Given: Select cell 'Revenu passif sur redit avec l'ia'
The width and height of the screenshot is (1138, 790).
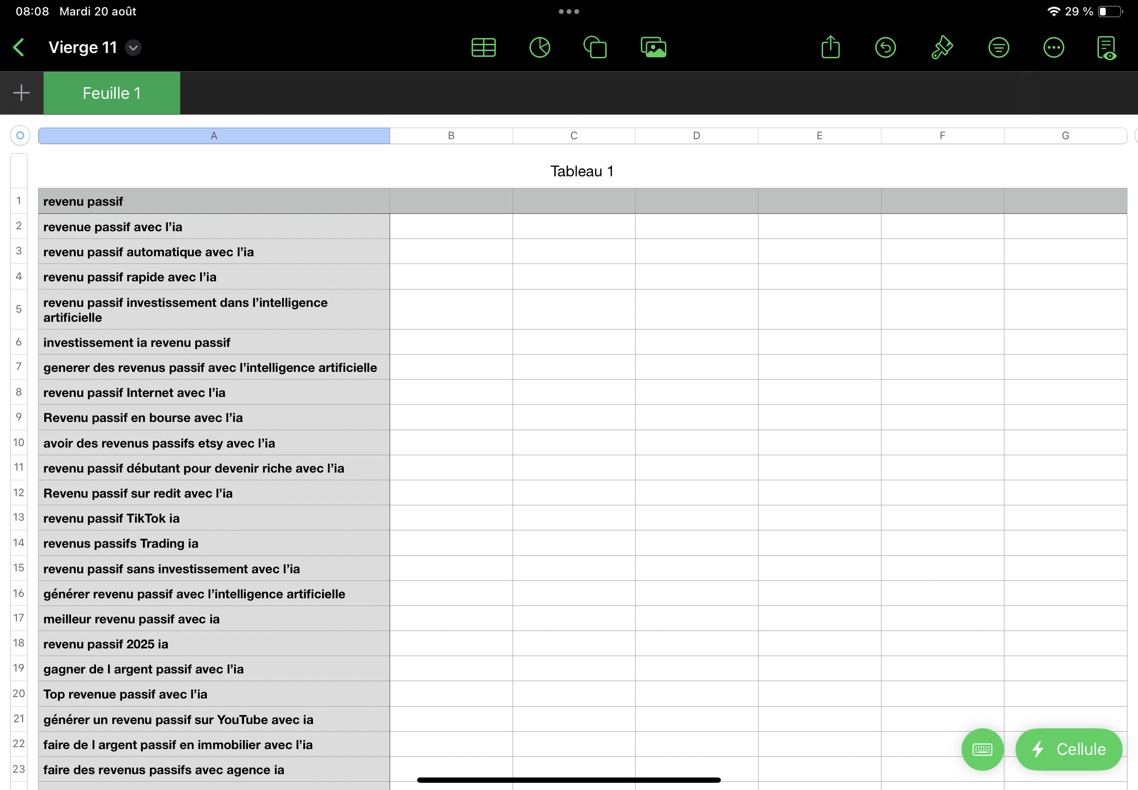Looking at the screenshot, I should click(x=214, y=493).
